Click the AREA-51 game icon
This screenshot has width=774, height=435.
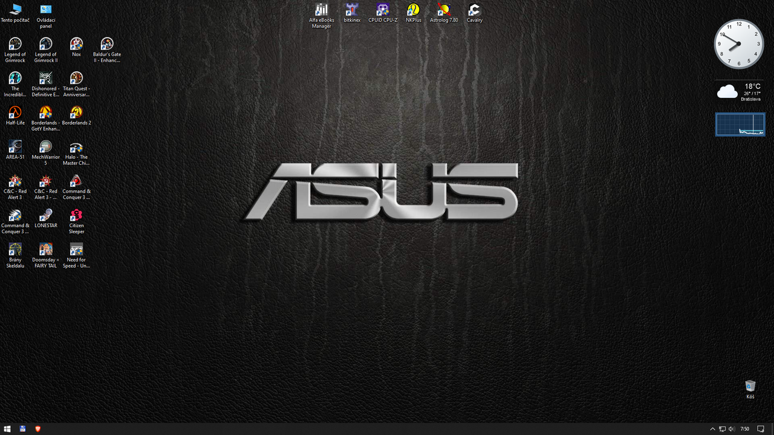coord(15,150)
